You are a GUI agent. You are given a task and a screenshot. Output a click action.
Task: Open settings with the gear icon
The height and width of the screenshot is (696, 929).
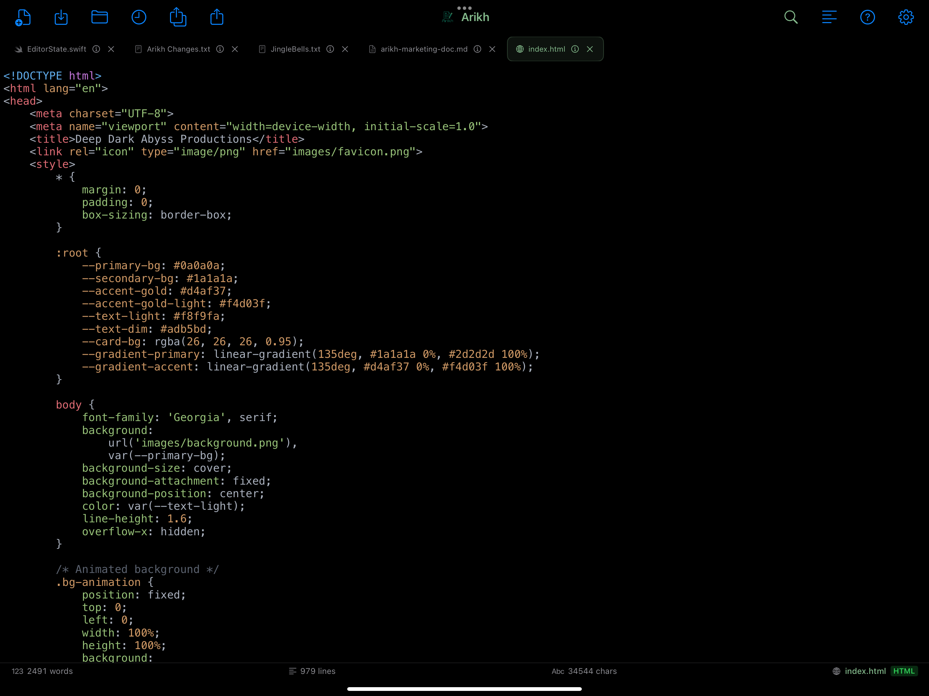pyautogui.click(x=906, y=17)
